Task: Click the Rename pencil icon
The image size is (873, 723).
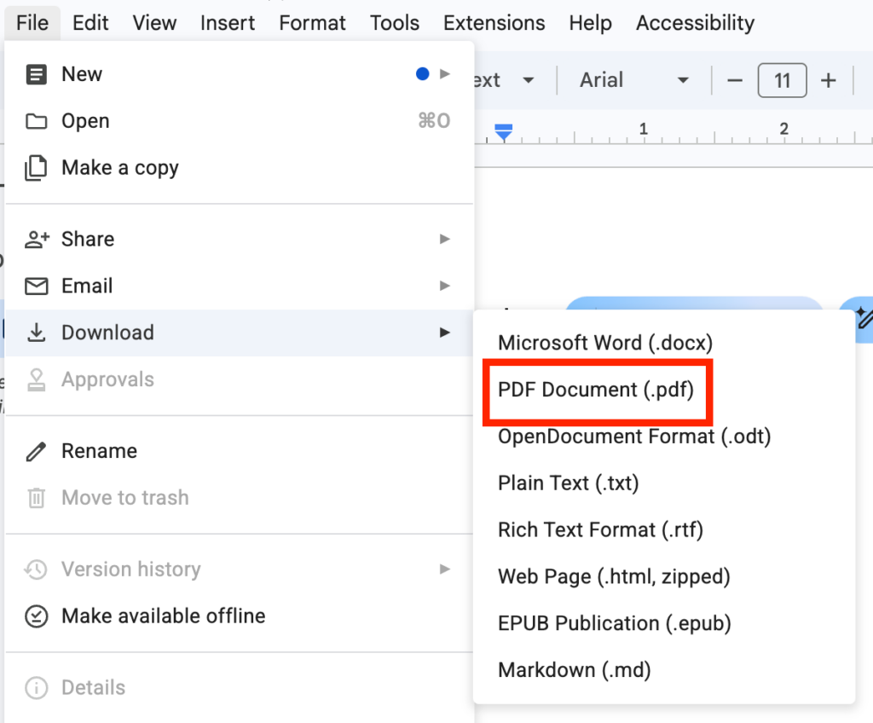Action: pos(36,451)
